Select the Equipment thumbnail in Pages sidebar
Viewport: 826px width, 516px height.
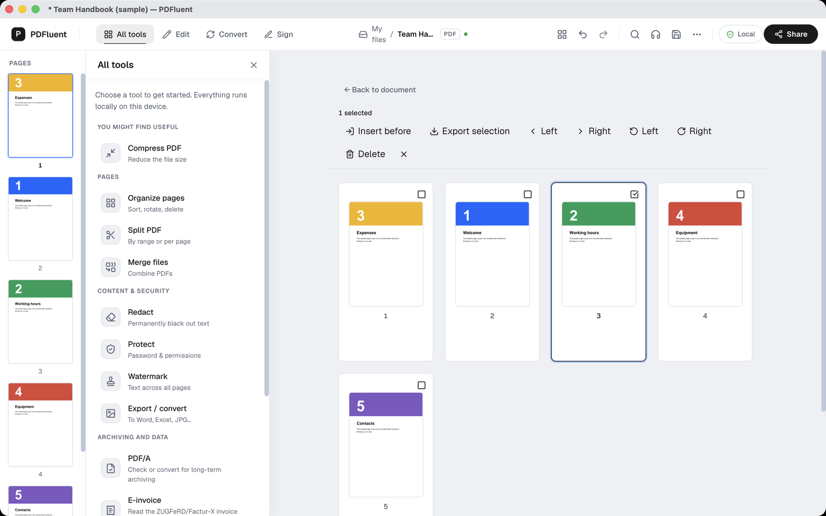coord(40,425)
